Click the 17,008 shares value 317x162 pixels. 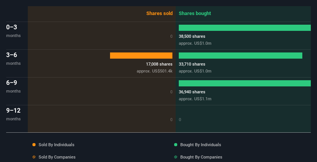(x=159, y=64)
